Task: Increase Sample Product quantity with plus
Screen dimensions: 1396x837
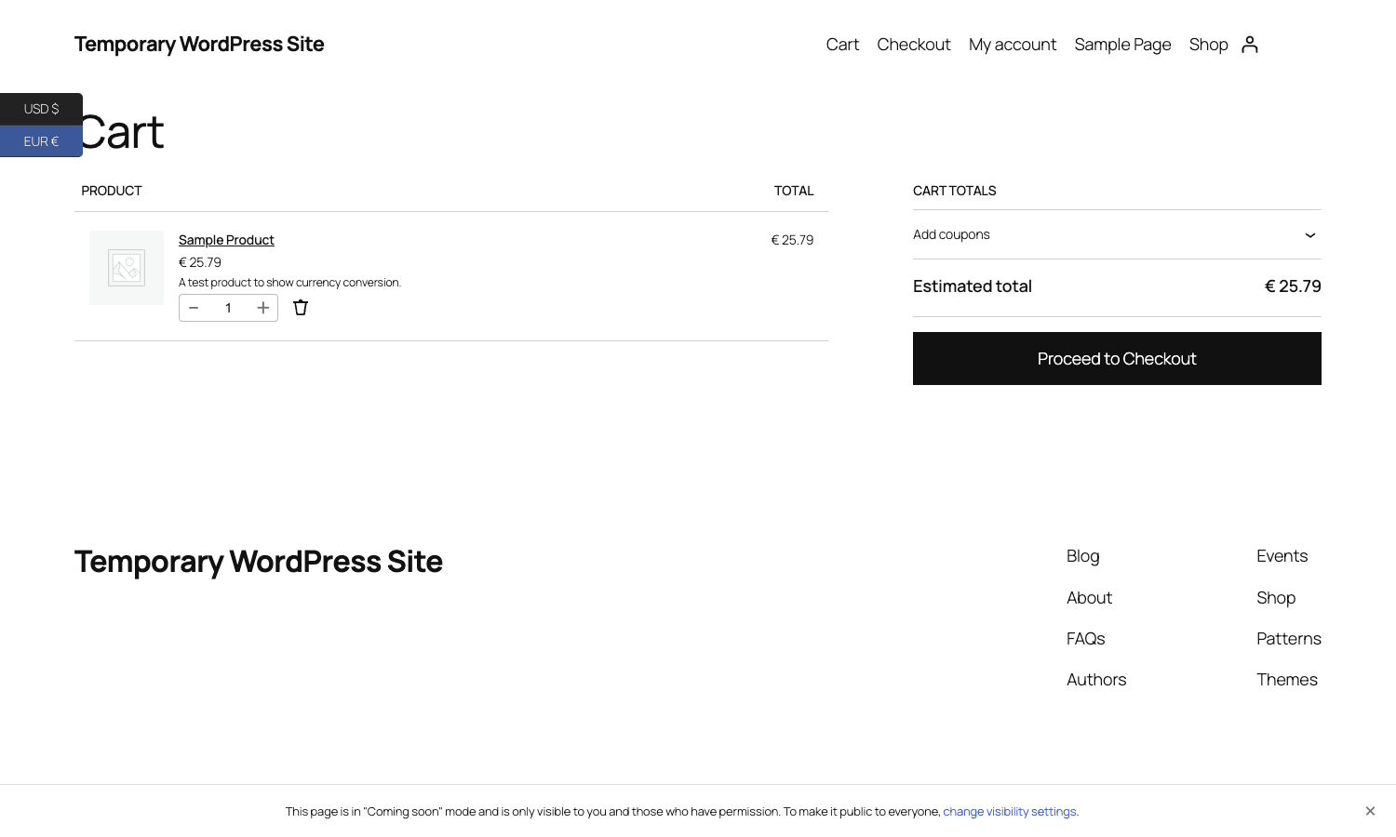Action: (263, 308)
